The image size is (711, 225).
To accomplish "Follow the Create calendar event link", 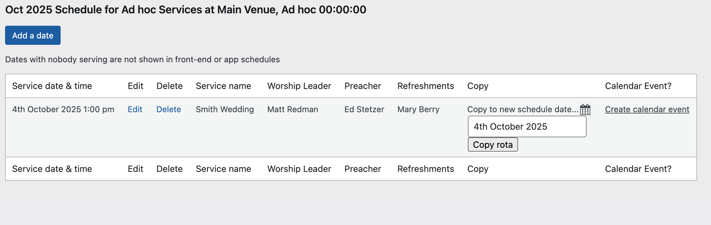I will point(647,109).
